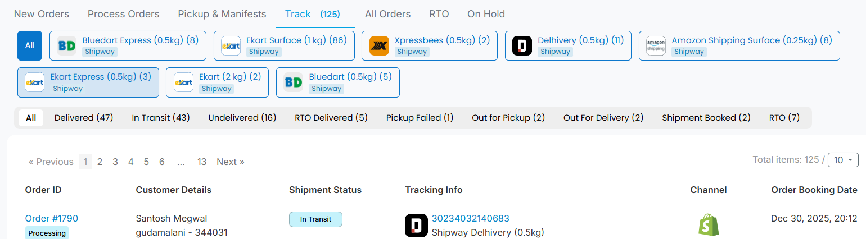
Task: Click the Bluedart Express courier logo icon
Action: click(x=67, y=45)
